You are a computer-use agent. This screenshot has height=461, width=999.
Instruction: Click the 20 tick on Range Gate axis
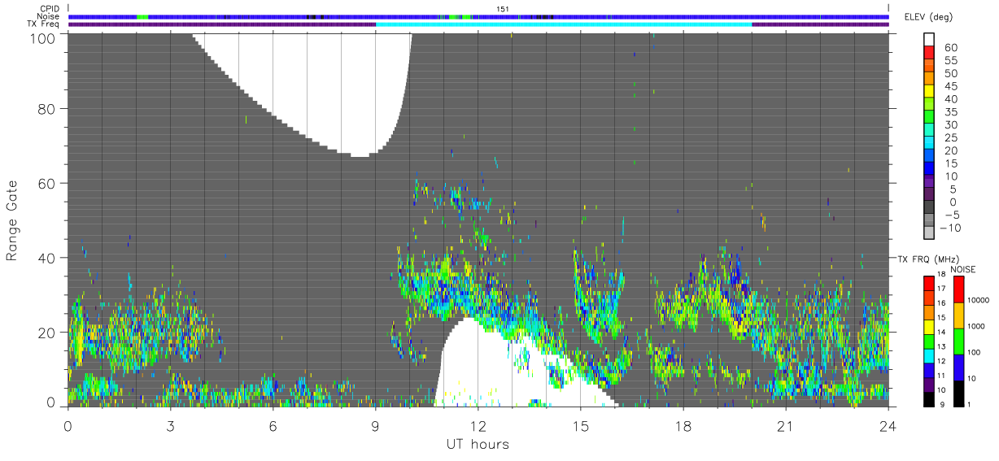click(x=47, y=333)
